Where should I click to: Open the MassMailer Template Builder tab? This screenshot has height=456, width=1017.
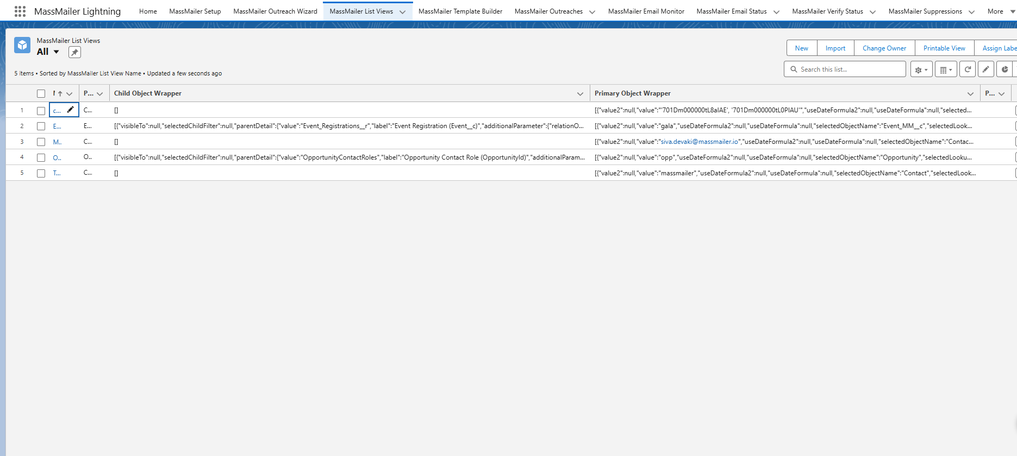460,11
